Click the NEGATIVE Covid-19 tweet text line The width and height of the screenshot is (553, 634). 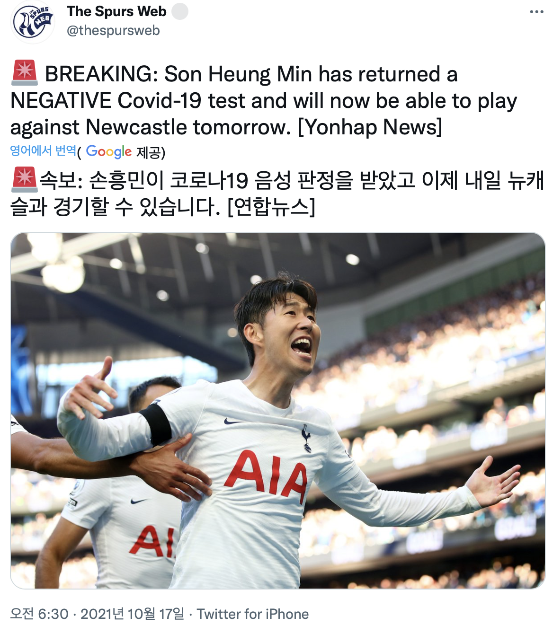tap(263, 100)
